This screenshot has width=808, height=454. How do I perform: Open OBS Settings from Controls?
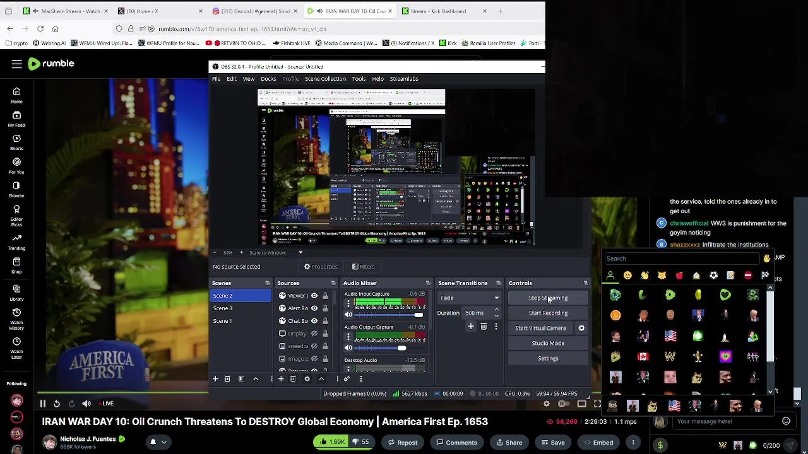coord(548,358)
